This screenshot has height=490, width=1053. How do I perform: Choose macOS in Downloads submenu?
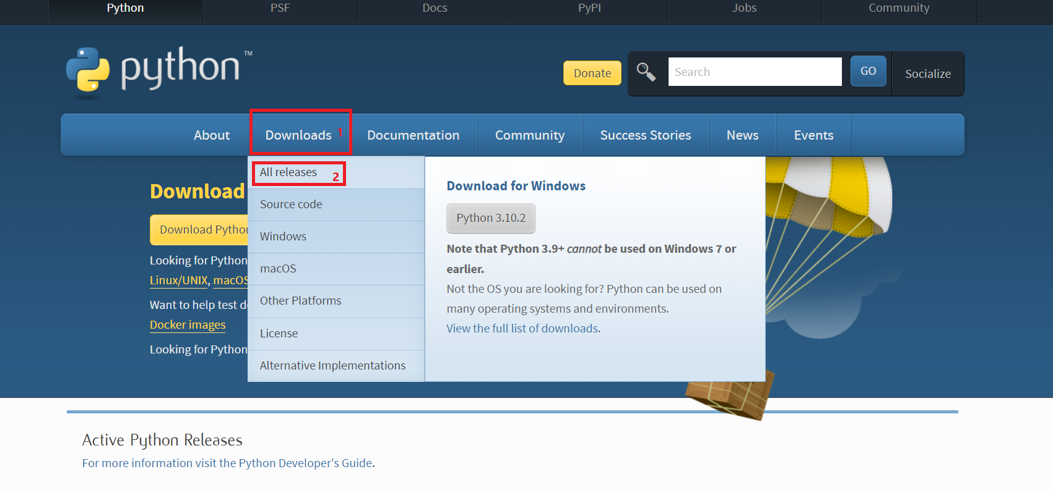(336, 269)
